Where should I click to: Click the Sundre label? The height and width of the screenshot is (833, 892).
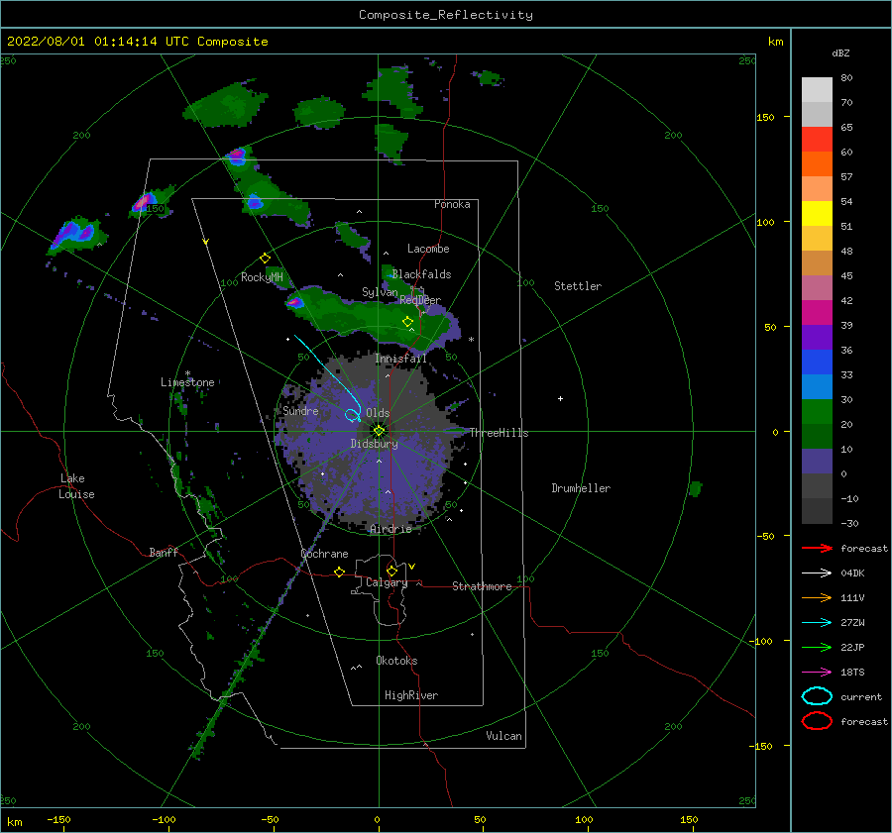[x=300, y=410]
